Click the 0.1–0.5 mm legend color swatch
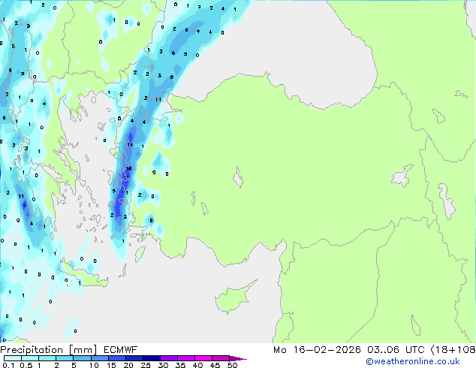 point(13,358)
